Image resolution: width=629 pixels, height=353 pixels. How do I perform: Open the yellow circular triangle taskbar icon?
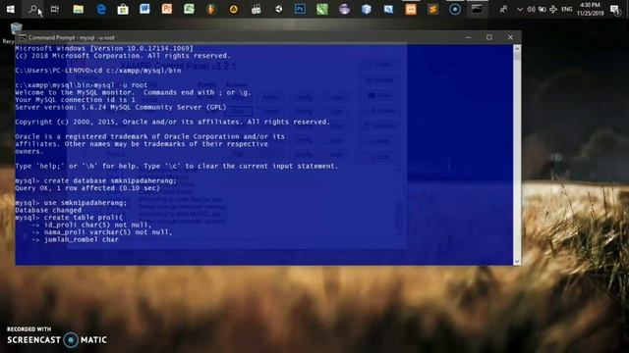234,9
